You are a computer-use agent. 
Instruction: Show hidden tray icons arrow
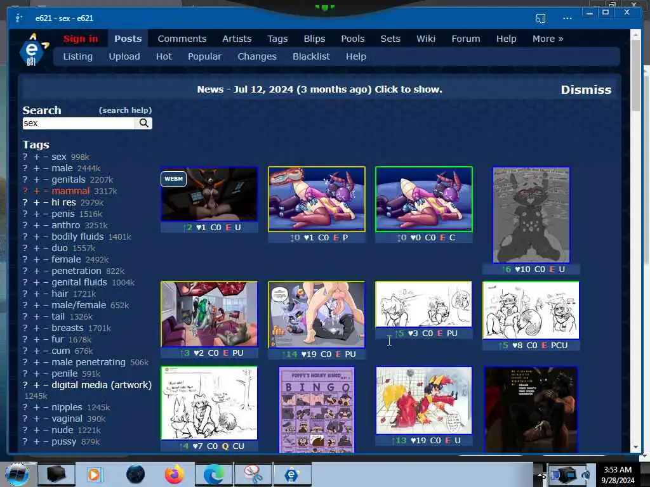pyautogui.click(x=540, y=474)
